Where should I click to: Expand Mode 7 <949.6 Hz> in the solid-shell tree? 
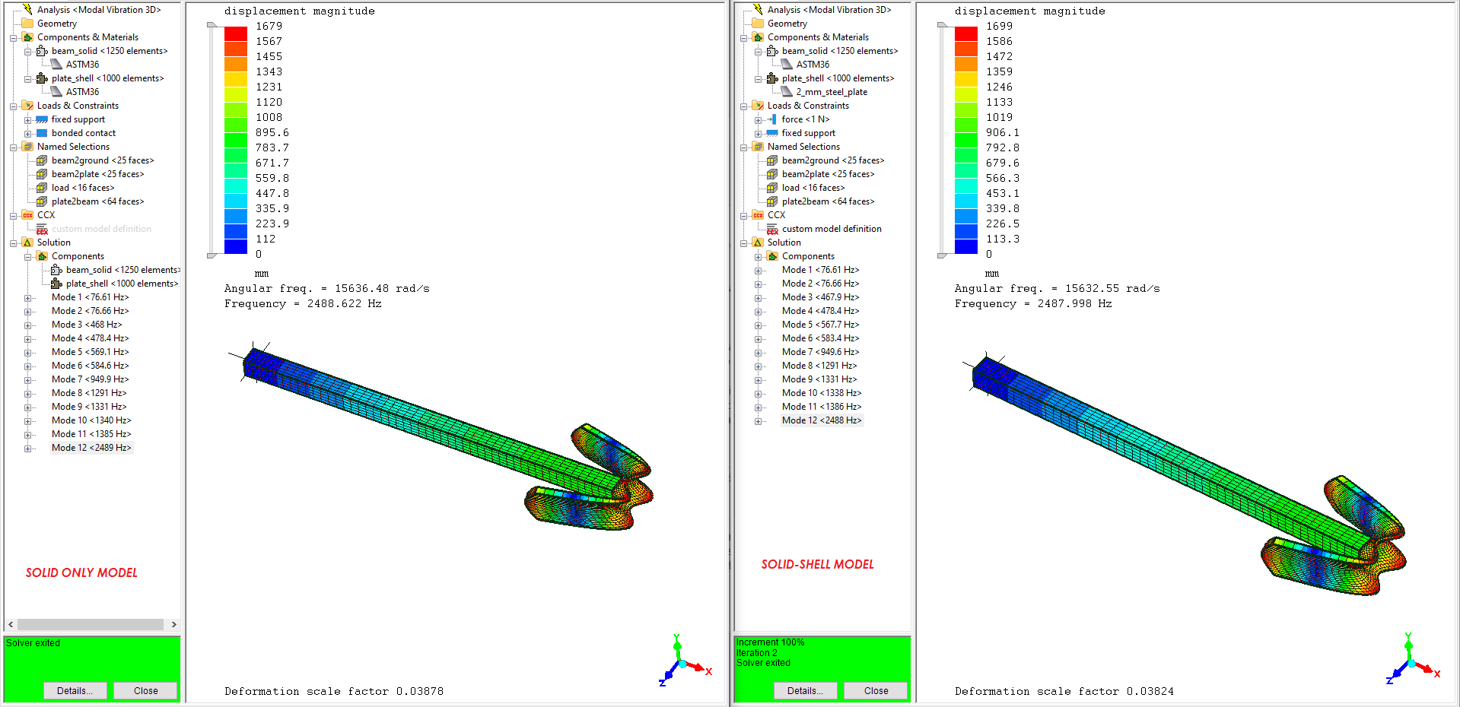point(758,352)
